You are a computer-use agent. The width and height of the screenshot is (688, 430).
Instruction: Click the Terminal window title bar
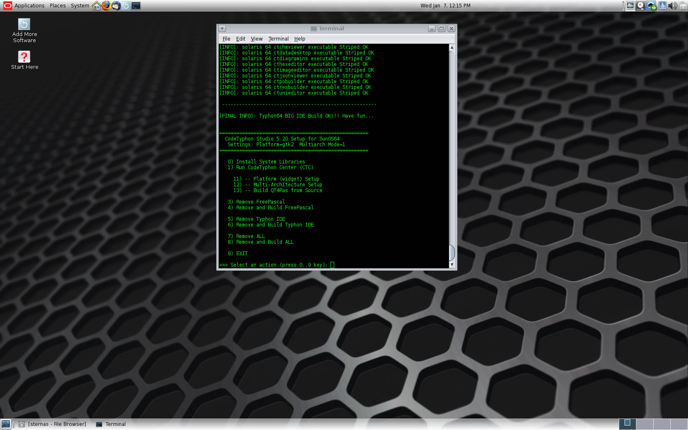tap(327, 29)
